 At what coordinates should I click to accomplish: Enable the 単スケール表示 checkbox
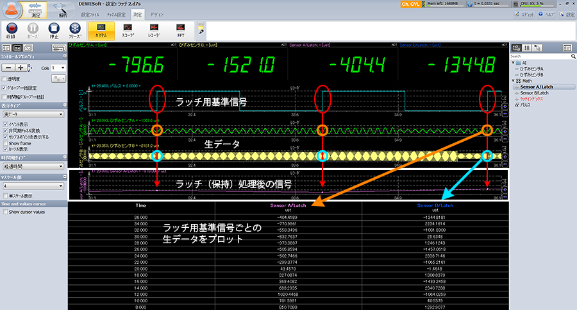pyautogui.click(x=6, y=196)
